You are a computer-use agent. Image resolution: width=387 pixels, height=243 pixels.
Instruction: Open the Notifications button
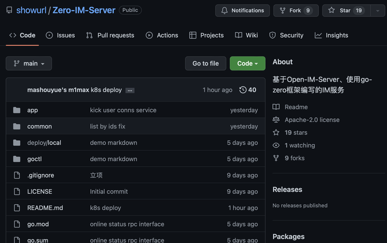click(x=242, y=10)
